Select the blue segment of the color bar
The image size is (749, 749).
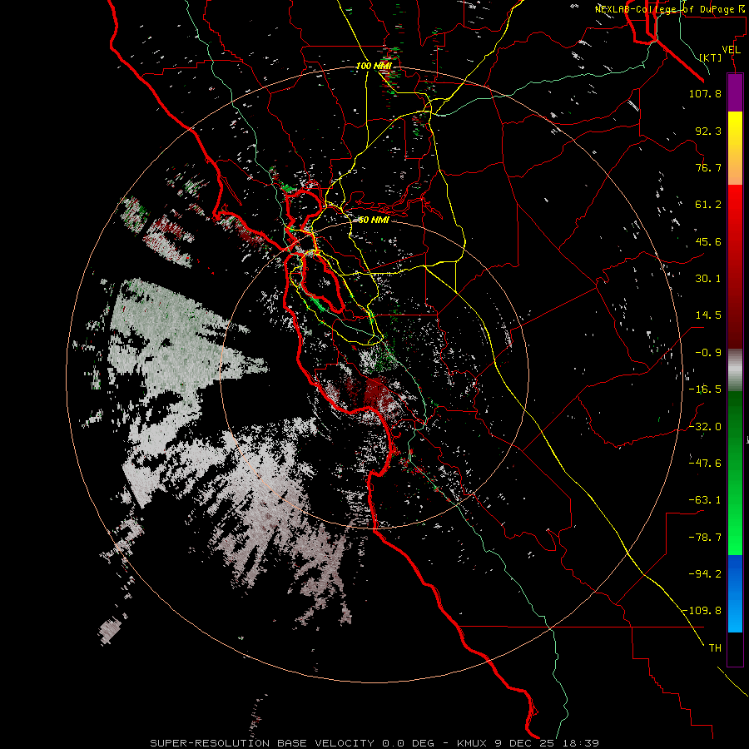735,593
